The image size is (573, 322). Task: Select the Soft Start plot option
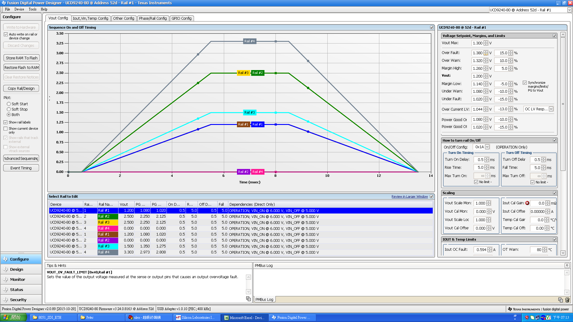[x=9, y=104]
